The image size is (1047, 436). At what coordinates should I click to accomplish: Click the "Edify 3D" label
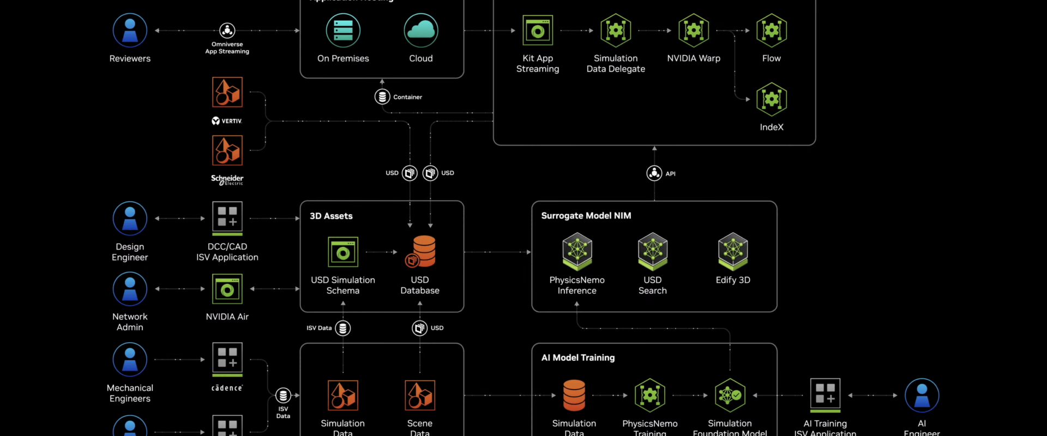coord(733,280)
